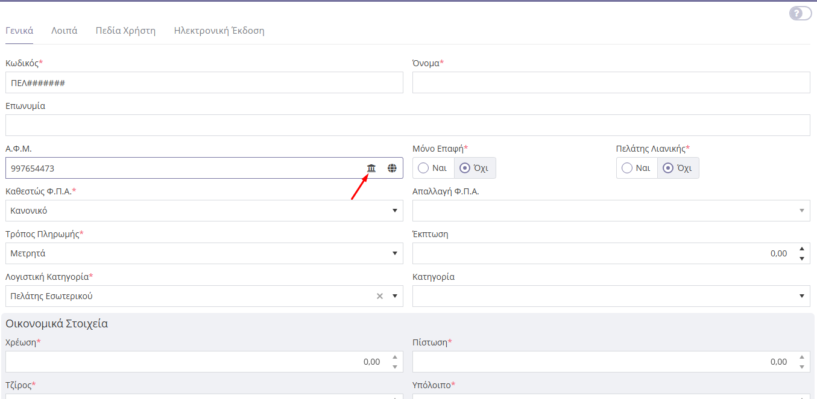Select Ναι for Πελάτης Λιανικής
817x399 pixels.
tap(637, 168)
